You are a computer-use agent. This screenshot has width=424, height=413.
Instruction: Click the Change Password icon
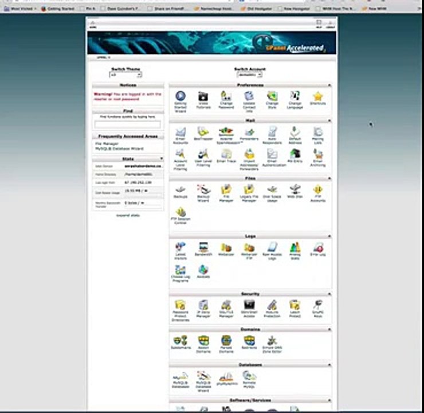tap(226, 96)
